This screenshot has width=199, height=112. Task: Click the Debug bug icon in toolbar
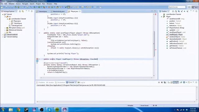click(35, 7)
